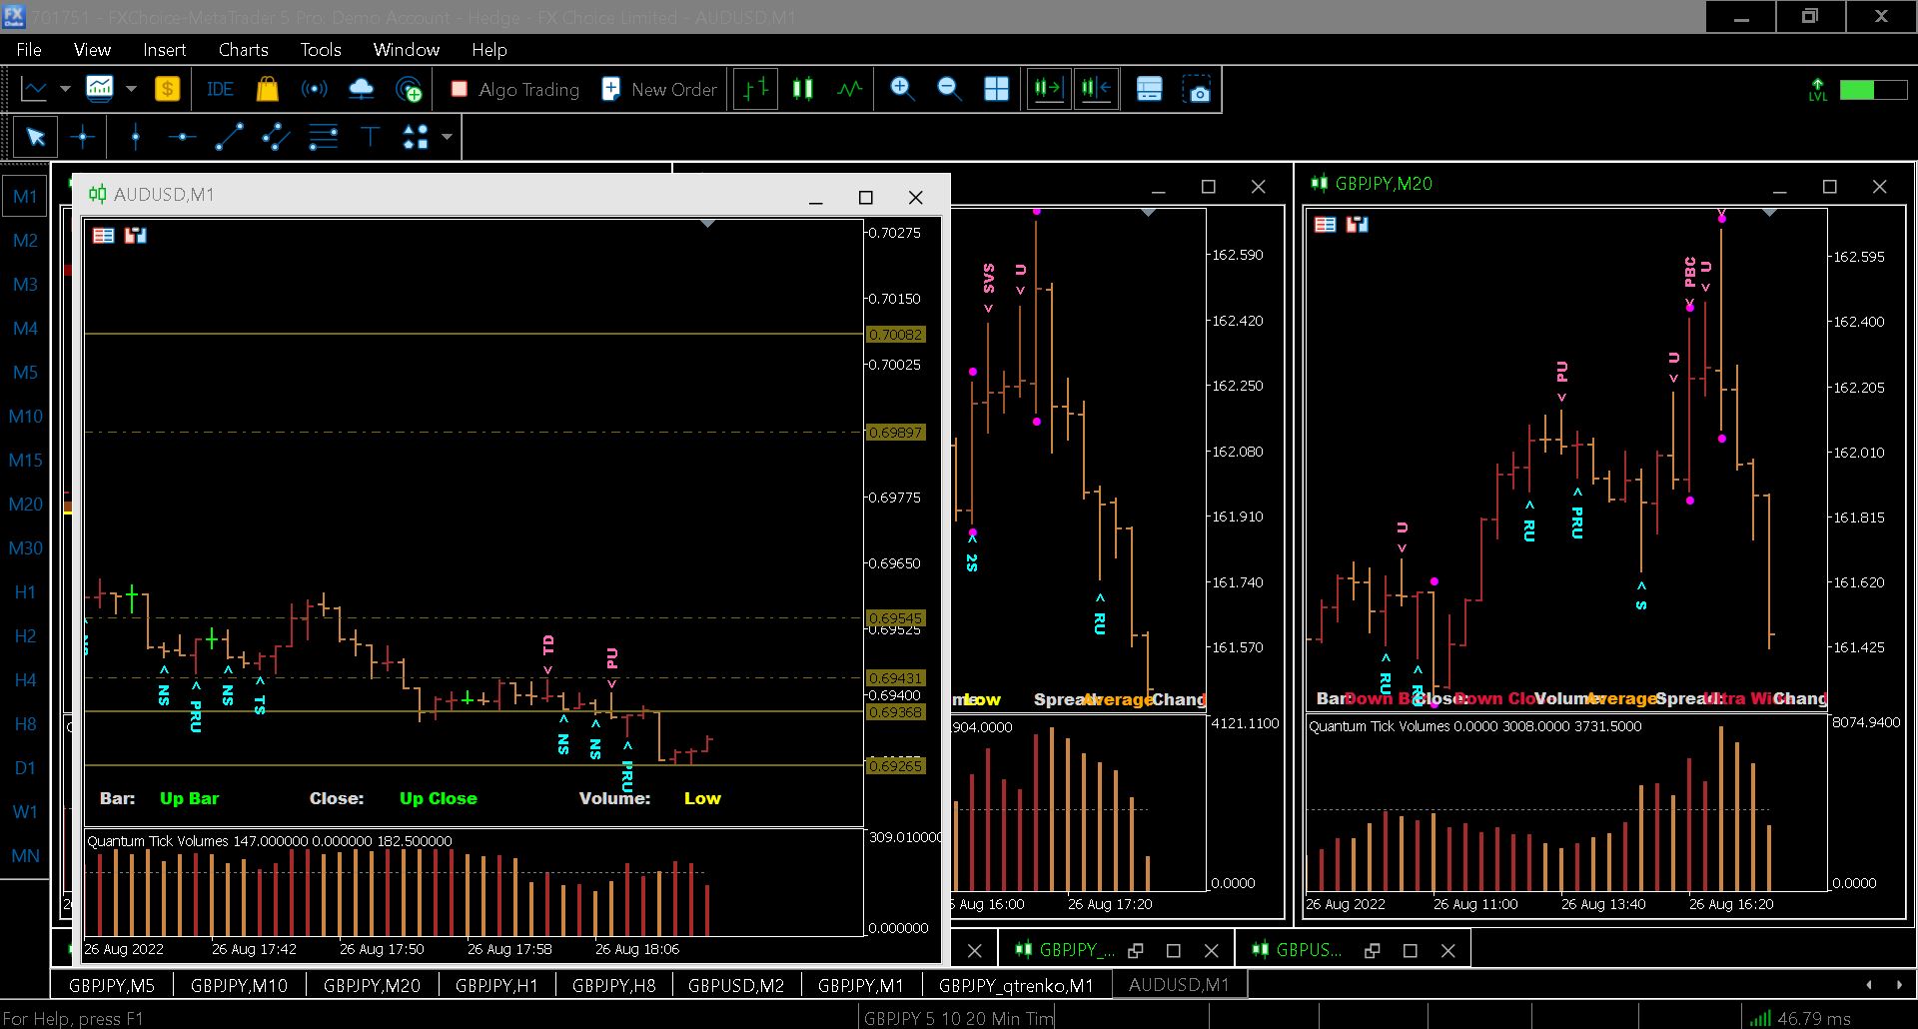The image size is (1918, 1029).
Task: Toggle Algo Trading
Action: click(x=515, y=89)
